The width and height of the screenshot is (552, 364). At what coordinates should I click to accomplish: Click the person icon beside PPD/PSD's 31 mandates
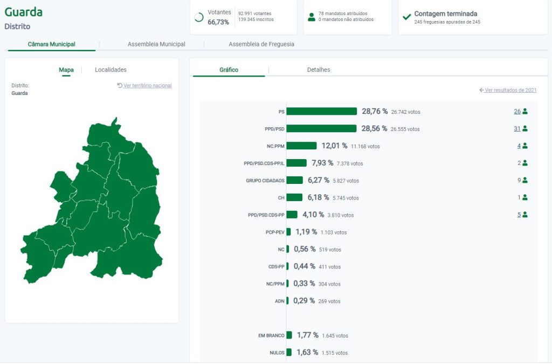tap(525, 129)
